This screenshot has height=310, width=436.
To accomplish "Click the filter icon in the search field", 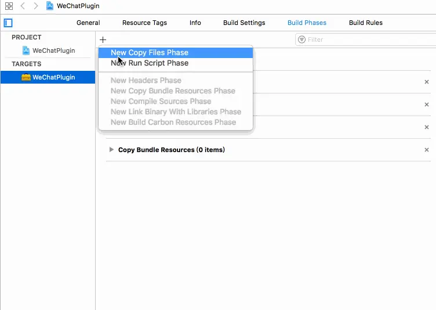I will point(301,39).
